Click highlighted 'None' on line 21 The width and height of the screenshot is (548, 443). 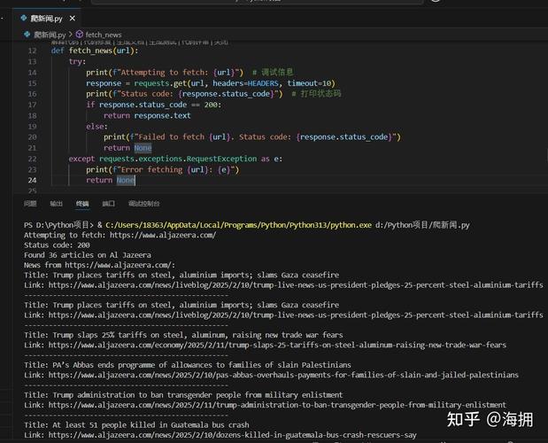(143, 148)
